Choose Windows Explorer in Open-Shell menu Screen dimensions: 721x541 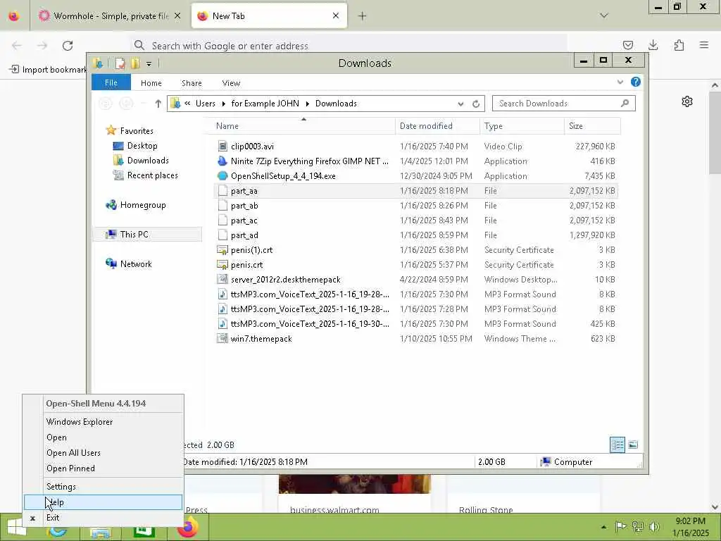tap(103, 421)
